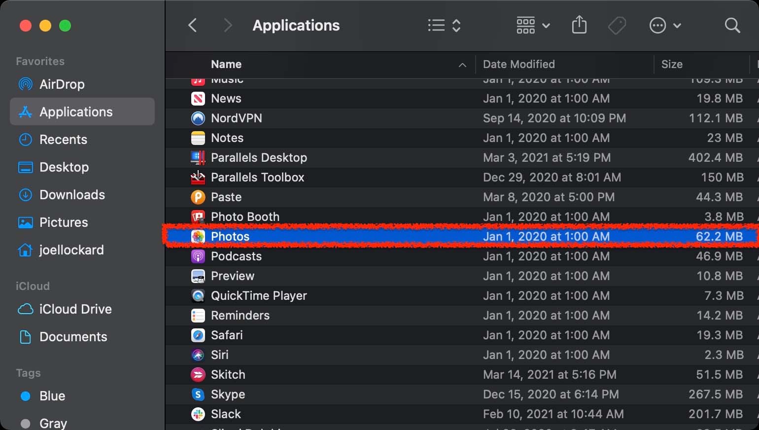759x430 pixels.
Task: Sort by the Size column header
Action: pos(672,64)
